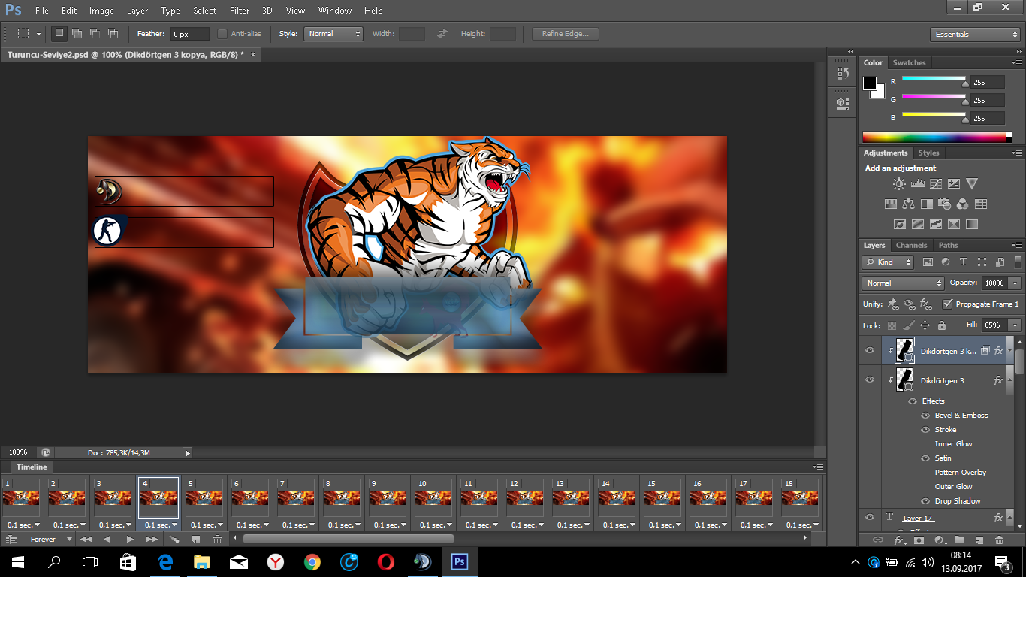Create a new group folder in Layers panel
The image size is (1026, 626).
959,540
